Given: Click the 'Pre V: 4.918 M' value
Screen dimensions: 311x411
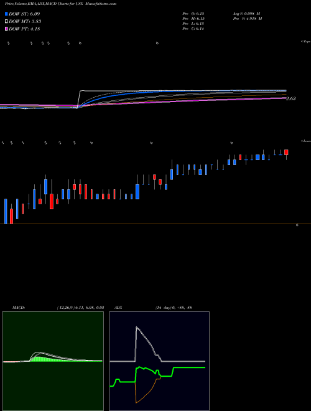Looking at the screenshot, I should pos(247,19).
